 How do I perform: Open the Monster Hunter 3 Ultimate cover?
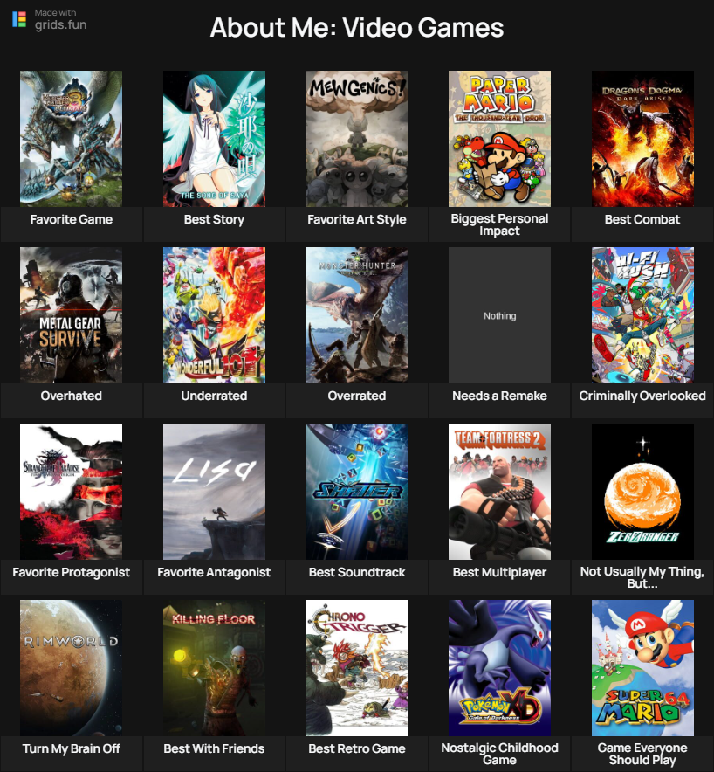[x=71, y=138]
